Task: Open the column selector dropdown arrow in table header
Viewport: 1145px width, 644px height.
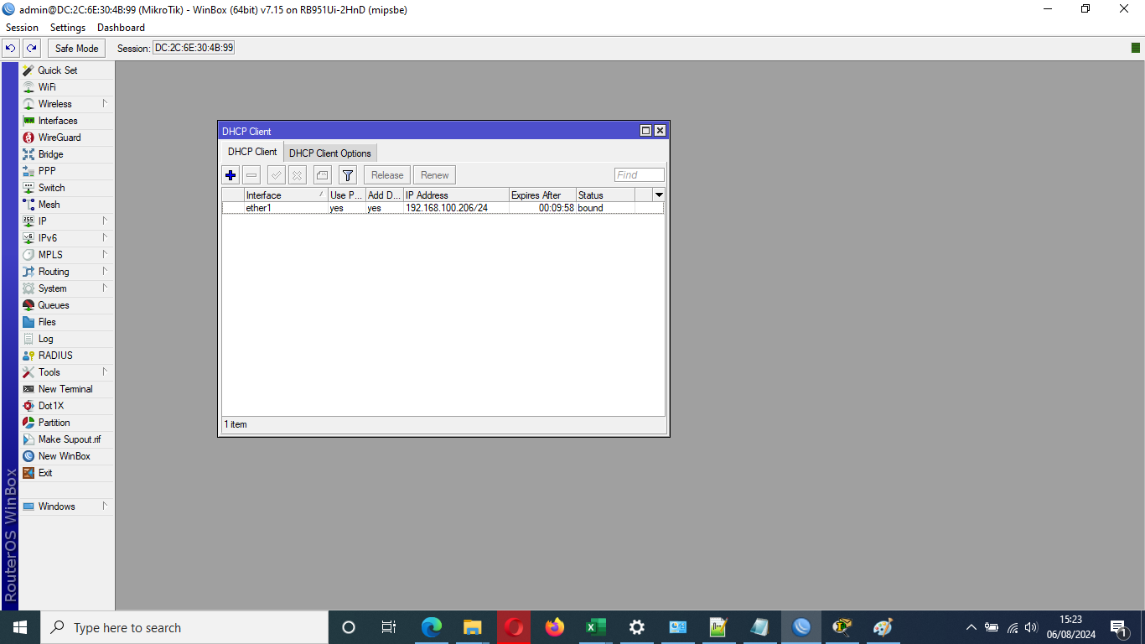Action: 659,195
